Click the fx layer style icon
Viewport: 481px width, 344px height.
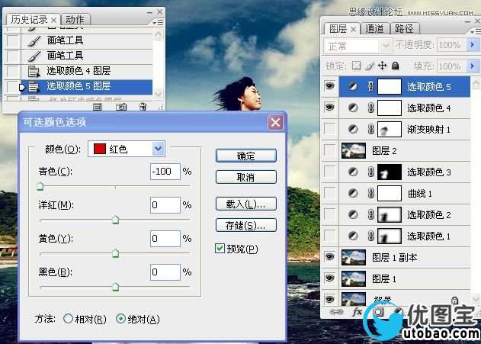click(x=357, y=312)
